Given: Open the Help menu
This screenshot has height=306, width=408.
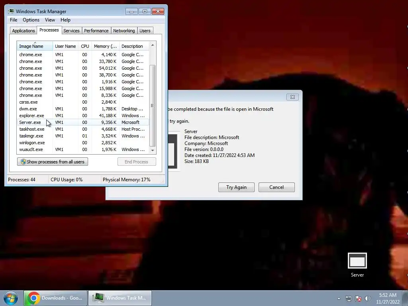Looking at the screenshot, I should [x=65, y=20].
